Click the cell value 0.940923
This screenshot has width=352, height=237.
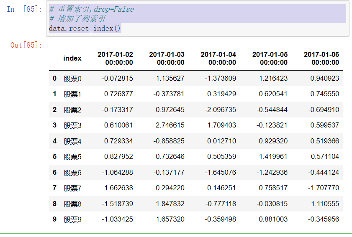tap(325, 78)
